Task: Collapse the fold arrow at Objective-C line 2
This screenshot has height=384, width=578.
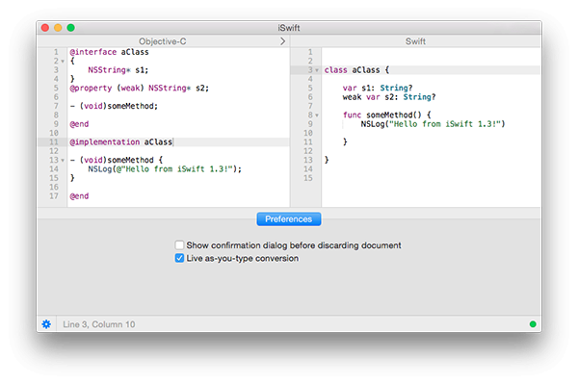Action: click(x=63, y=62)
